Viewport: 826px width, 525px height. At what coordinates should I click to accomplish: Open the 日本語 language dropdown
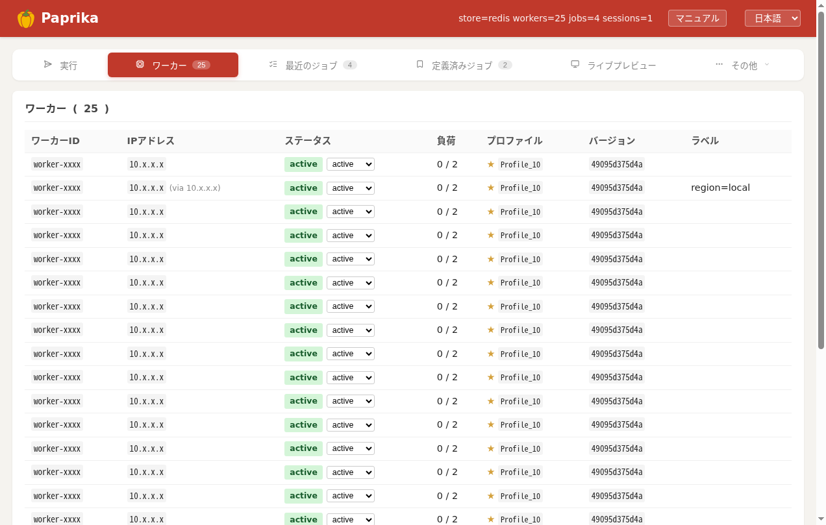tap(773, 18)
